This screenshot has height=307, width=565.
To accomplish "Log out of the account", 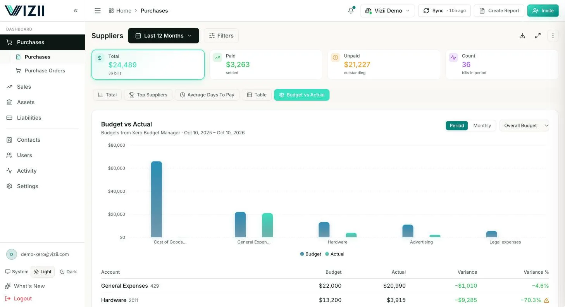I will 18,298.
